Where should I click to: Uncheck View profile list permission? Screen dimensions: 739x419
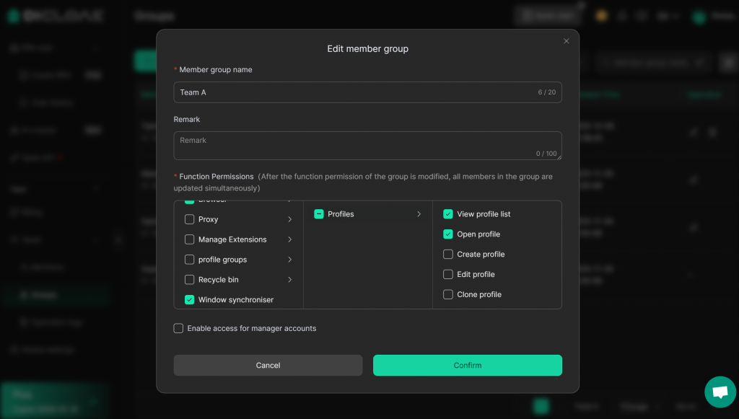pyautogui.click(x=448, y=214)
